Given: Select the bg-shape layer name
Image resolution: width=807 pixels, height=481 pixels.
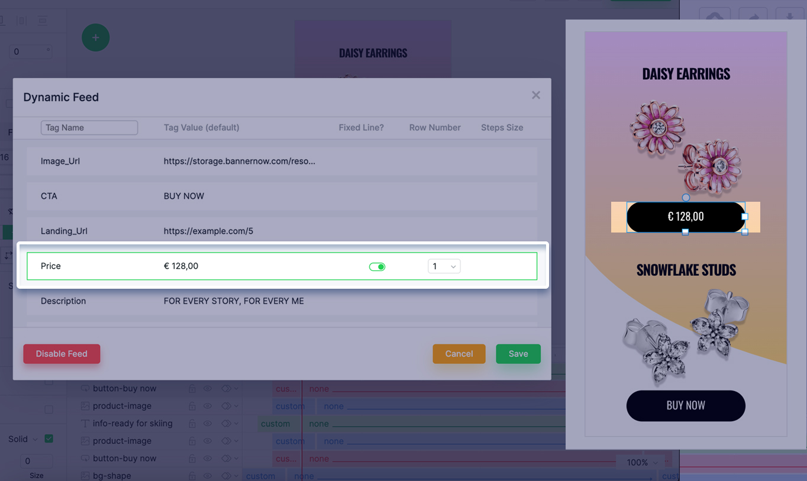Looking at the screenshot, I should 112,476.
